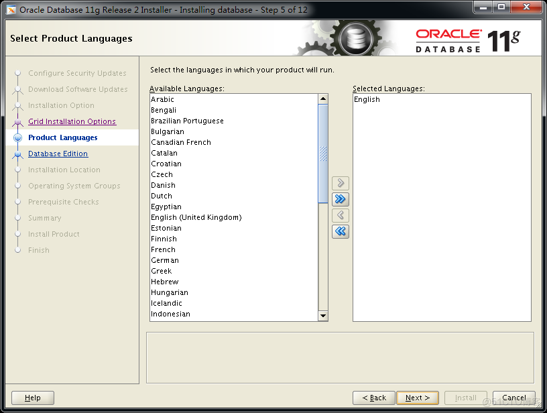Choose German from the list
The image size is (547, 413).
(x=234, y=260)
